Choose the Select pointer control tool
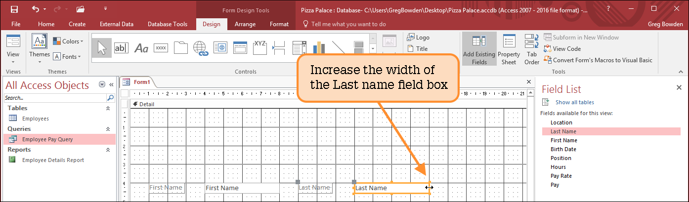 tap(102, 48)
